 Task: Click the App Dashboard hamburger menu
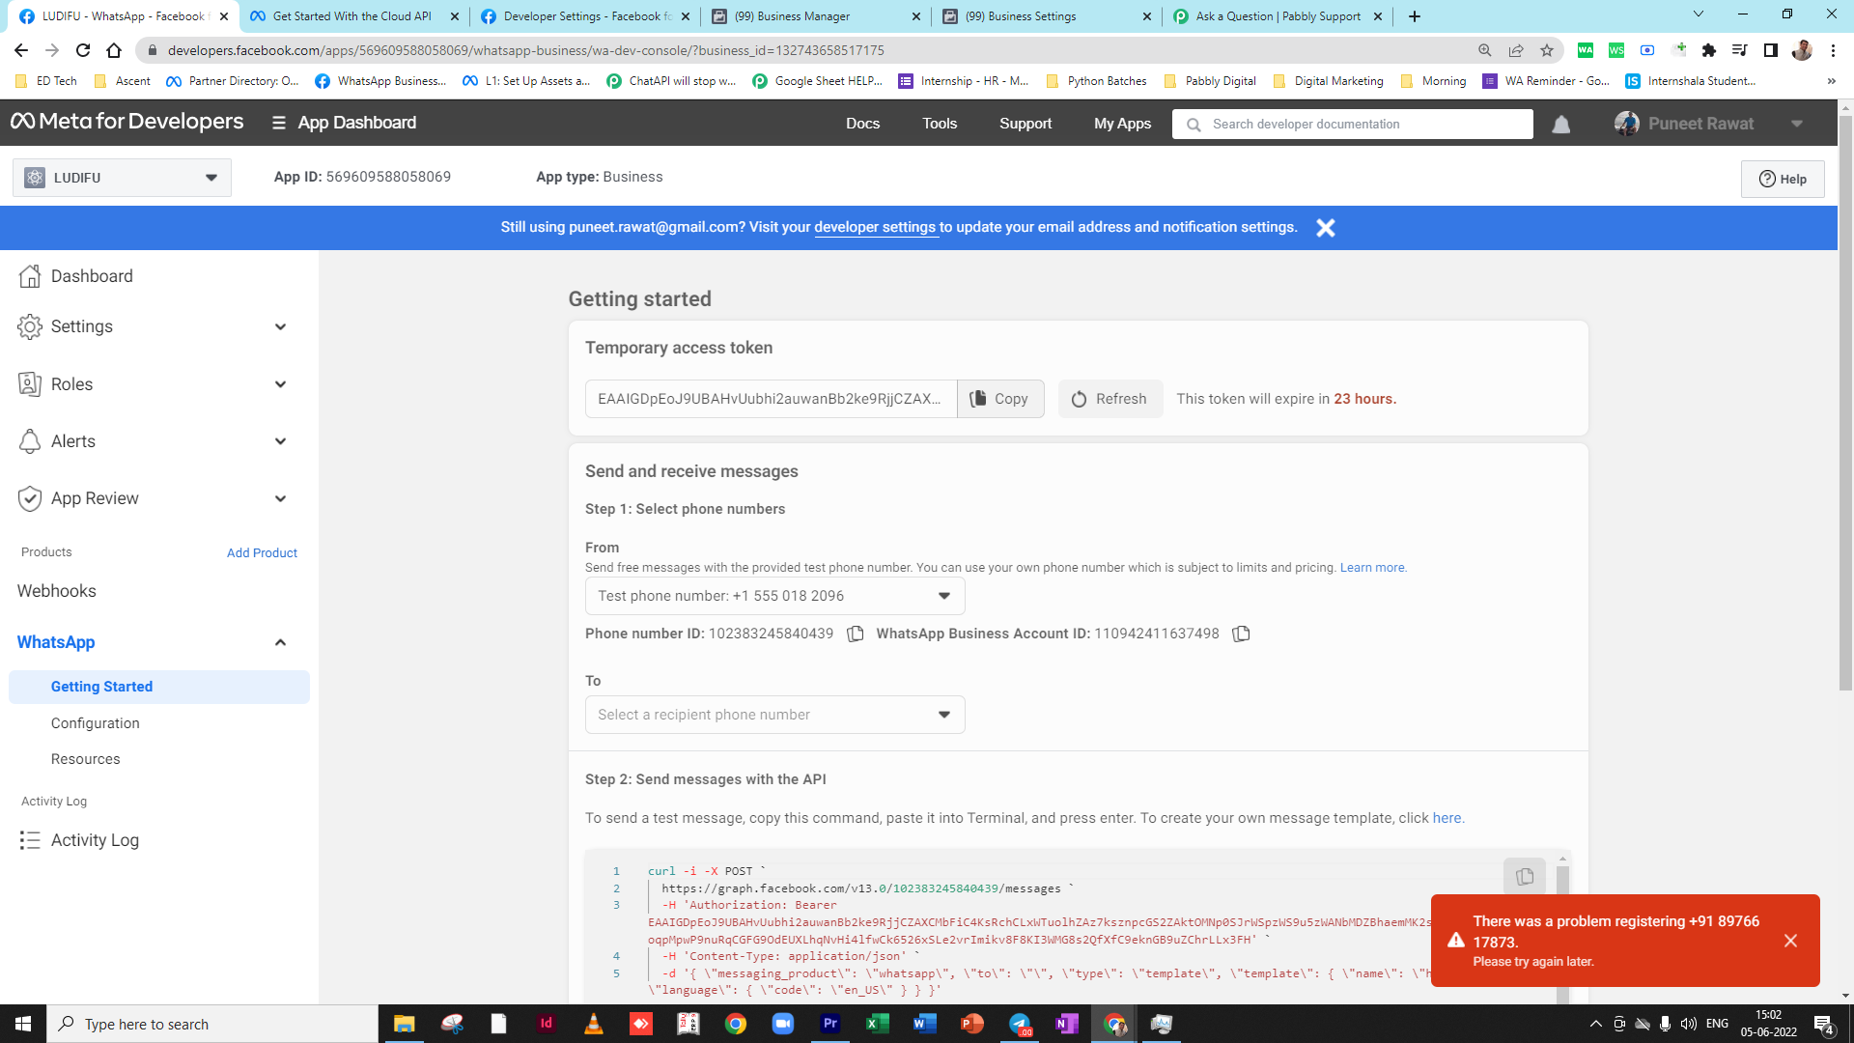tap(279, 123)
